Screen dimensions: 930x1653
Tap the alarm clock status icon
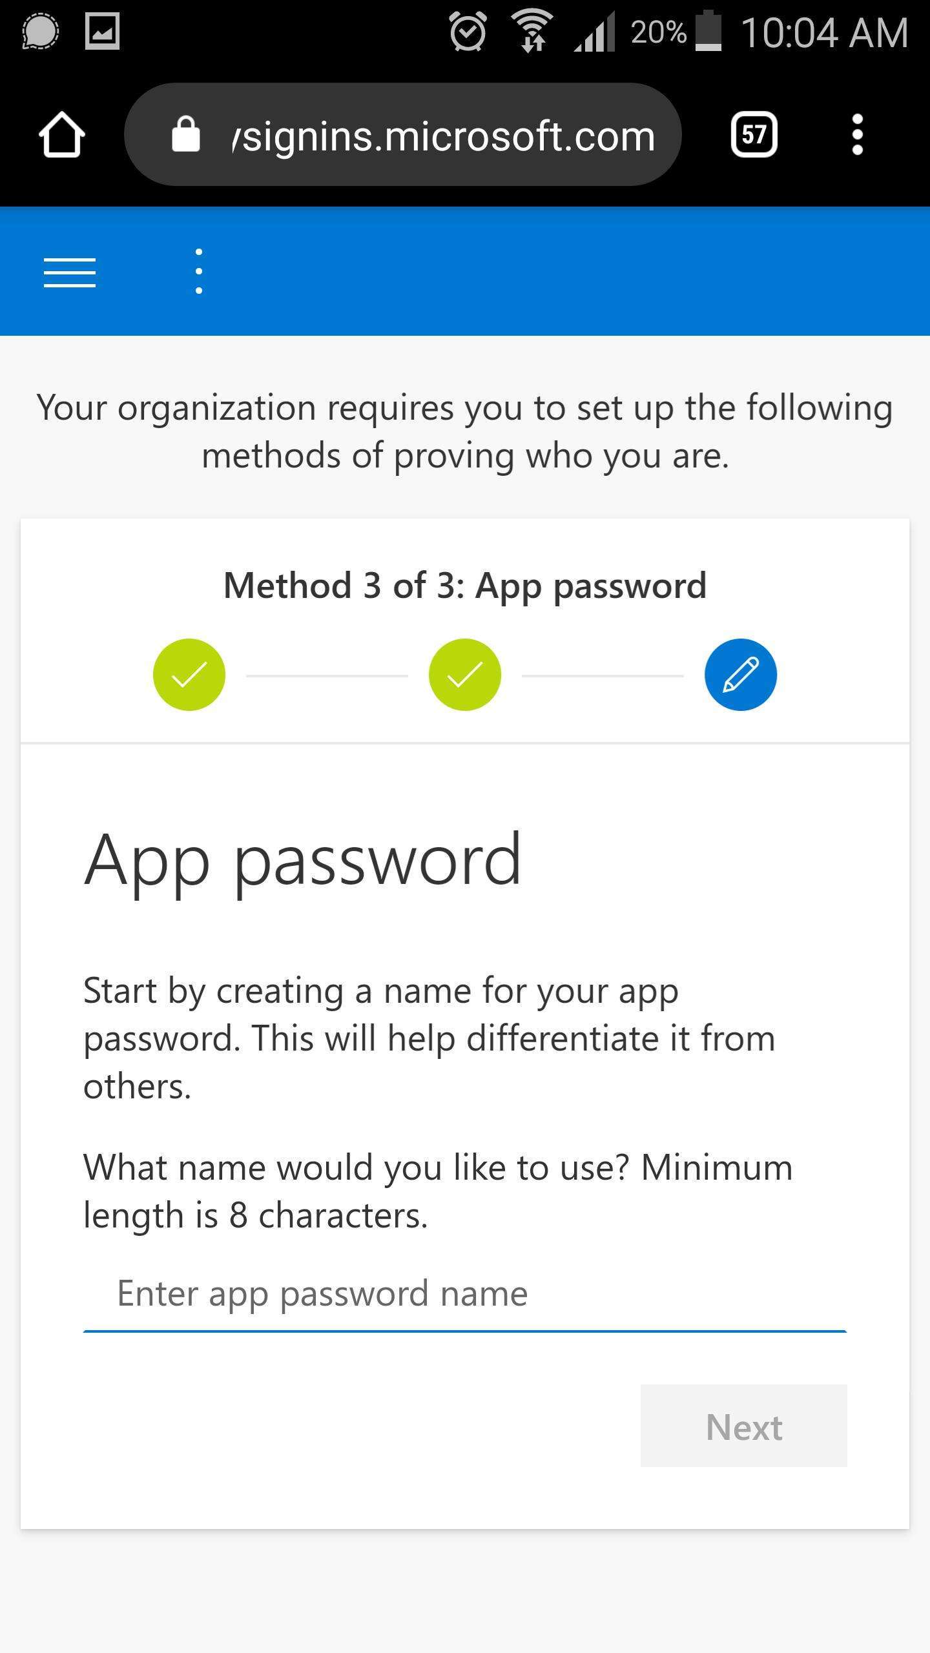coord(468,31)
